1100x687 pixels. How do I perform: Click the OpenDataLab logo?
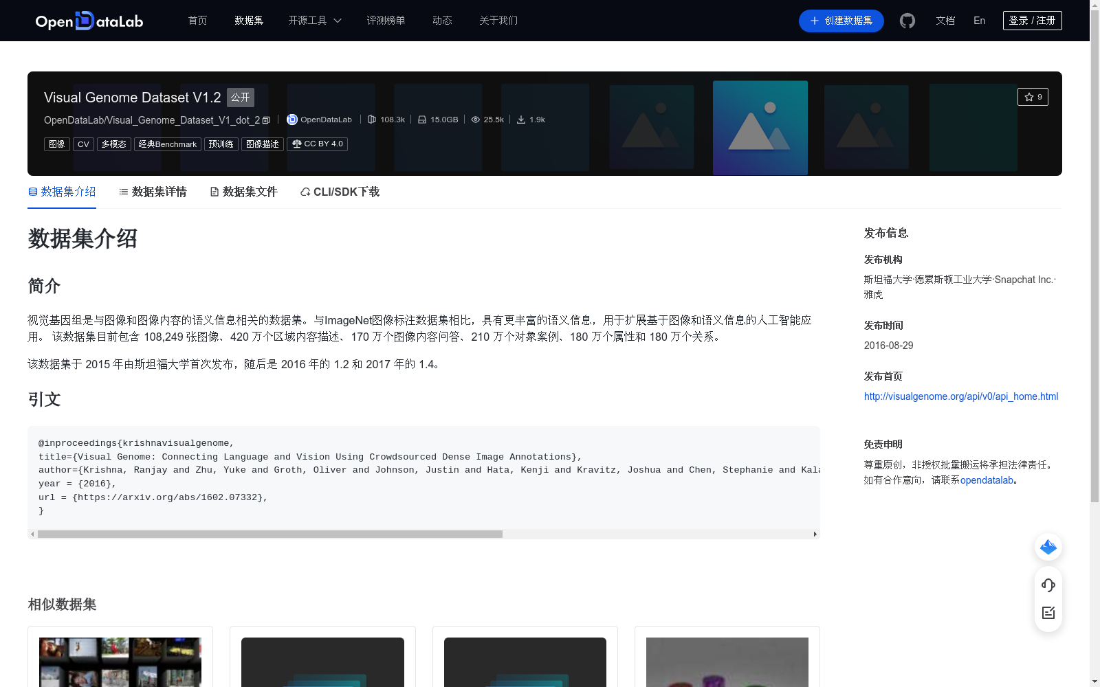[89, 21]
